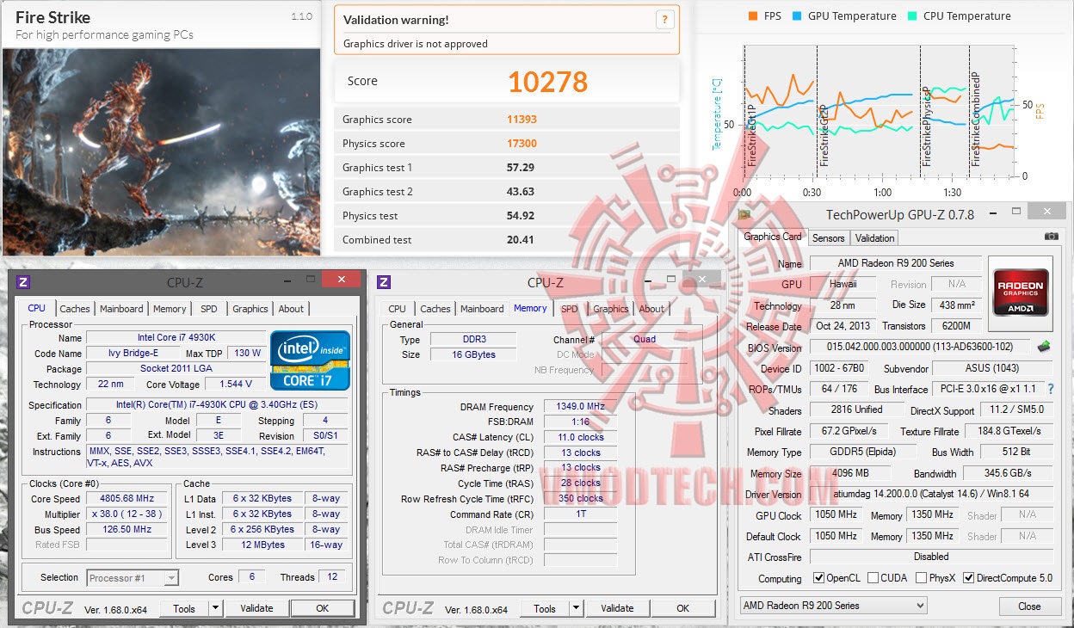Switch to the GPU-Z Sensors tab

(829, 238)
